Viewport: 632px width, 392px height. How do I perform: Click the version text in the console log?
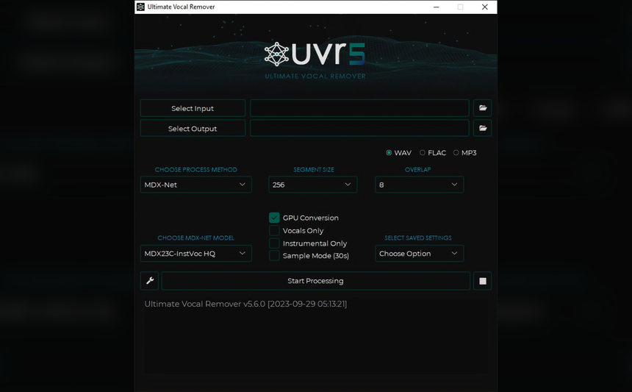(245, 304)
